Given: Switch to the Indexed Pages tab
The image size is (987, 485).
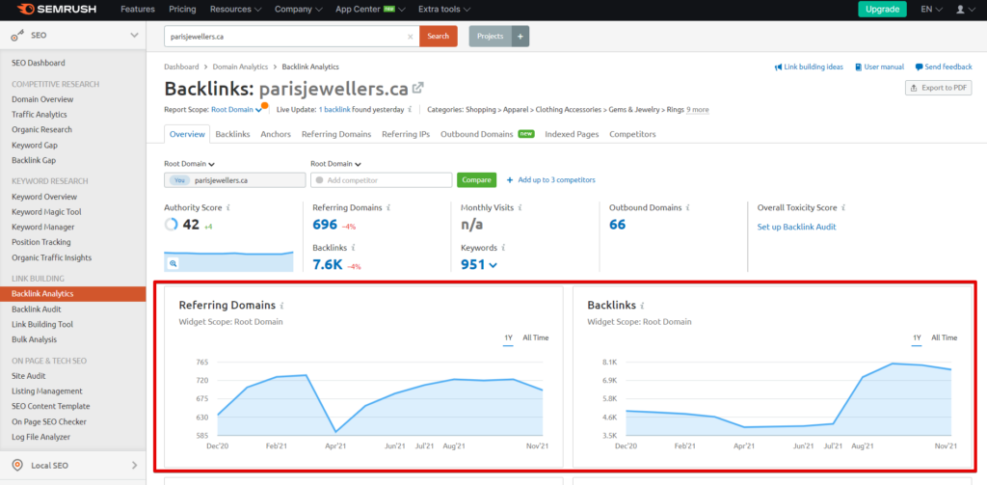Looking at the screenshot, I should click(x=572, y=134).
